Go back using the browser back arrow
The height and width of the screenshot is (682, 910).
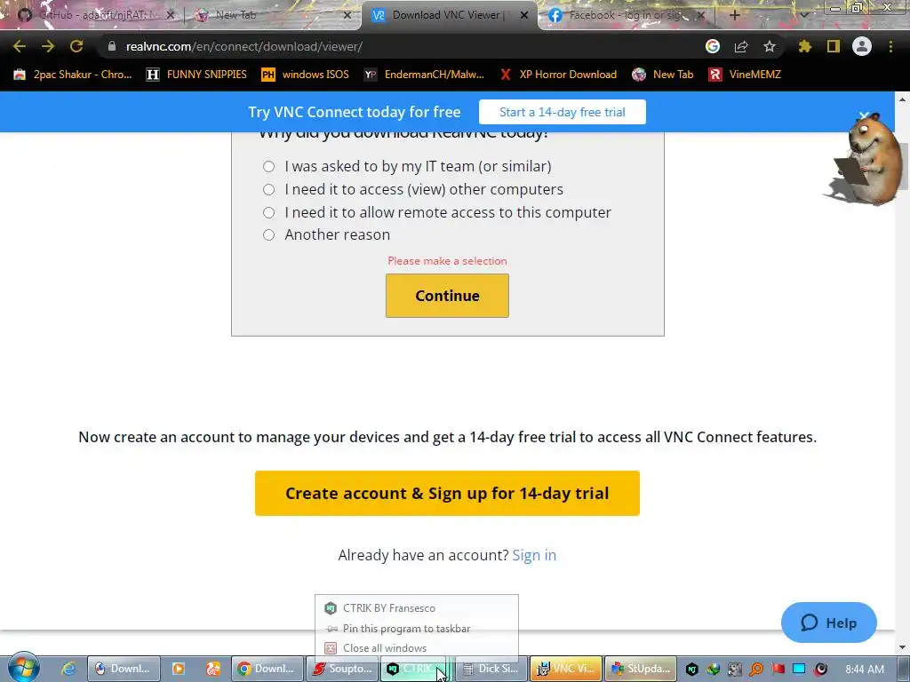tap(20, 46)
